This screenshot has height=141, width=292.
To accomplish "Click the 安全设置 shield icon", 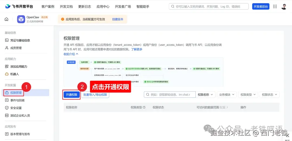I will [x=7, y=108].
